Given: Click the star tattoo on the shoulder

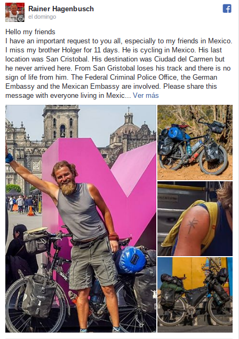Looking at the screenshot, I should tap(192, 225).
